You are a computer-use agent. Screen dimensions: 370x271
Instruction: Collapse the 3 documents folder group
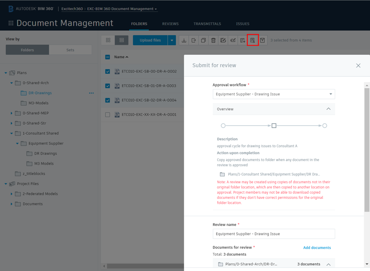pyautogui.click(x=328, y=264)
